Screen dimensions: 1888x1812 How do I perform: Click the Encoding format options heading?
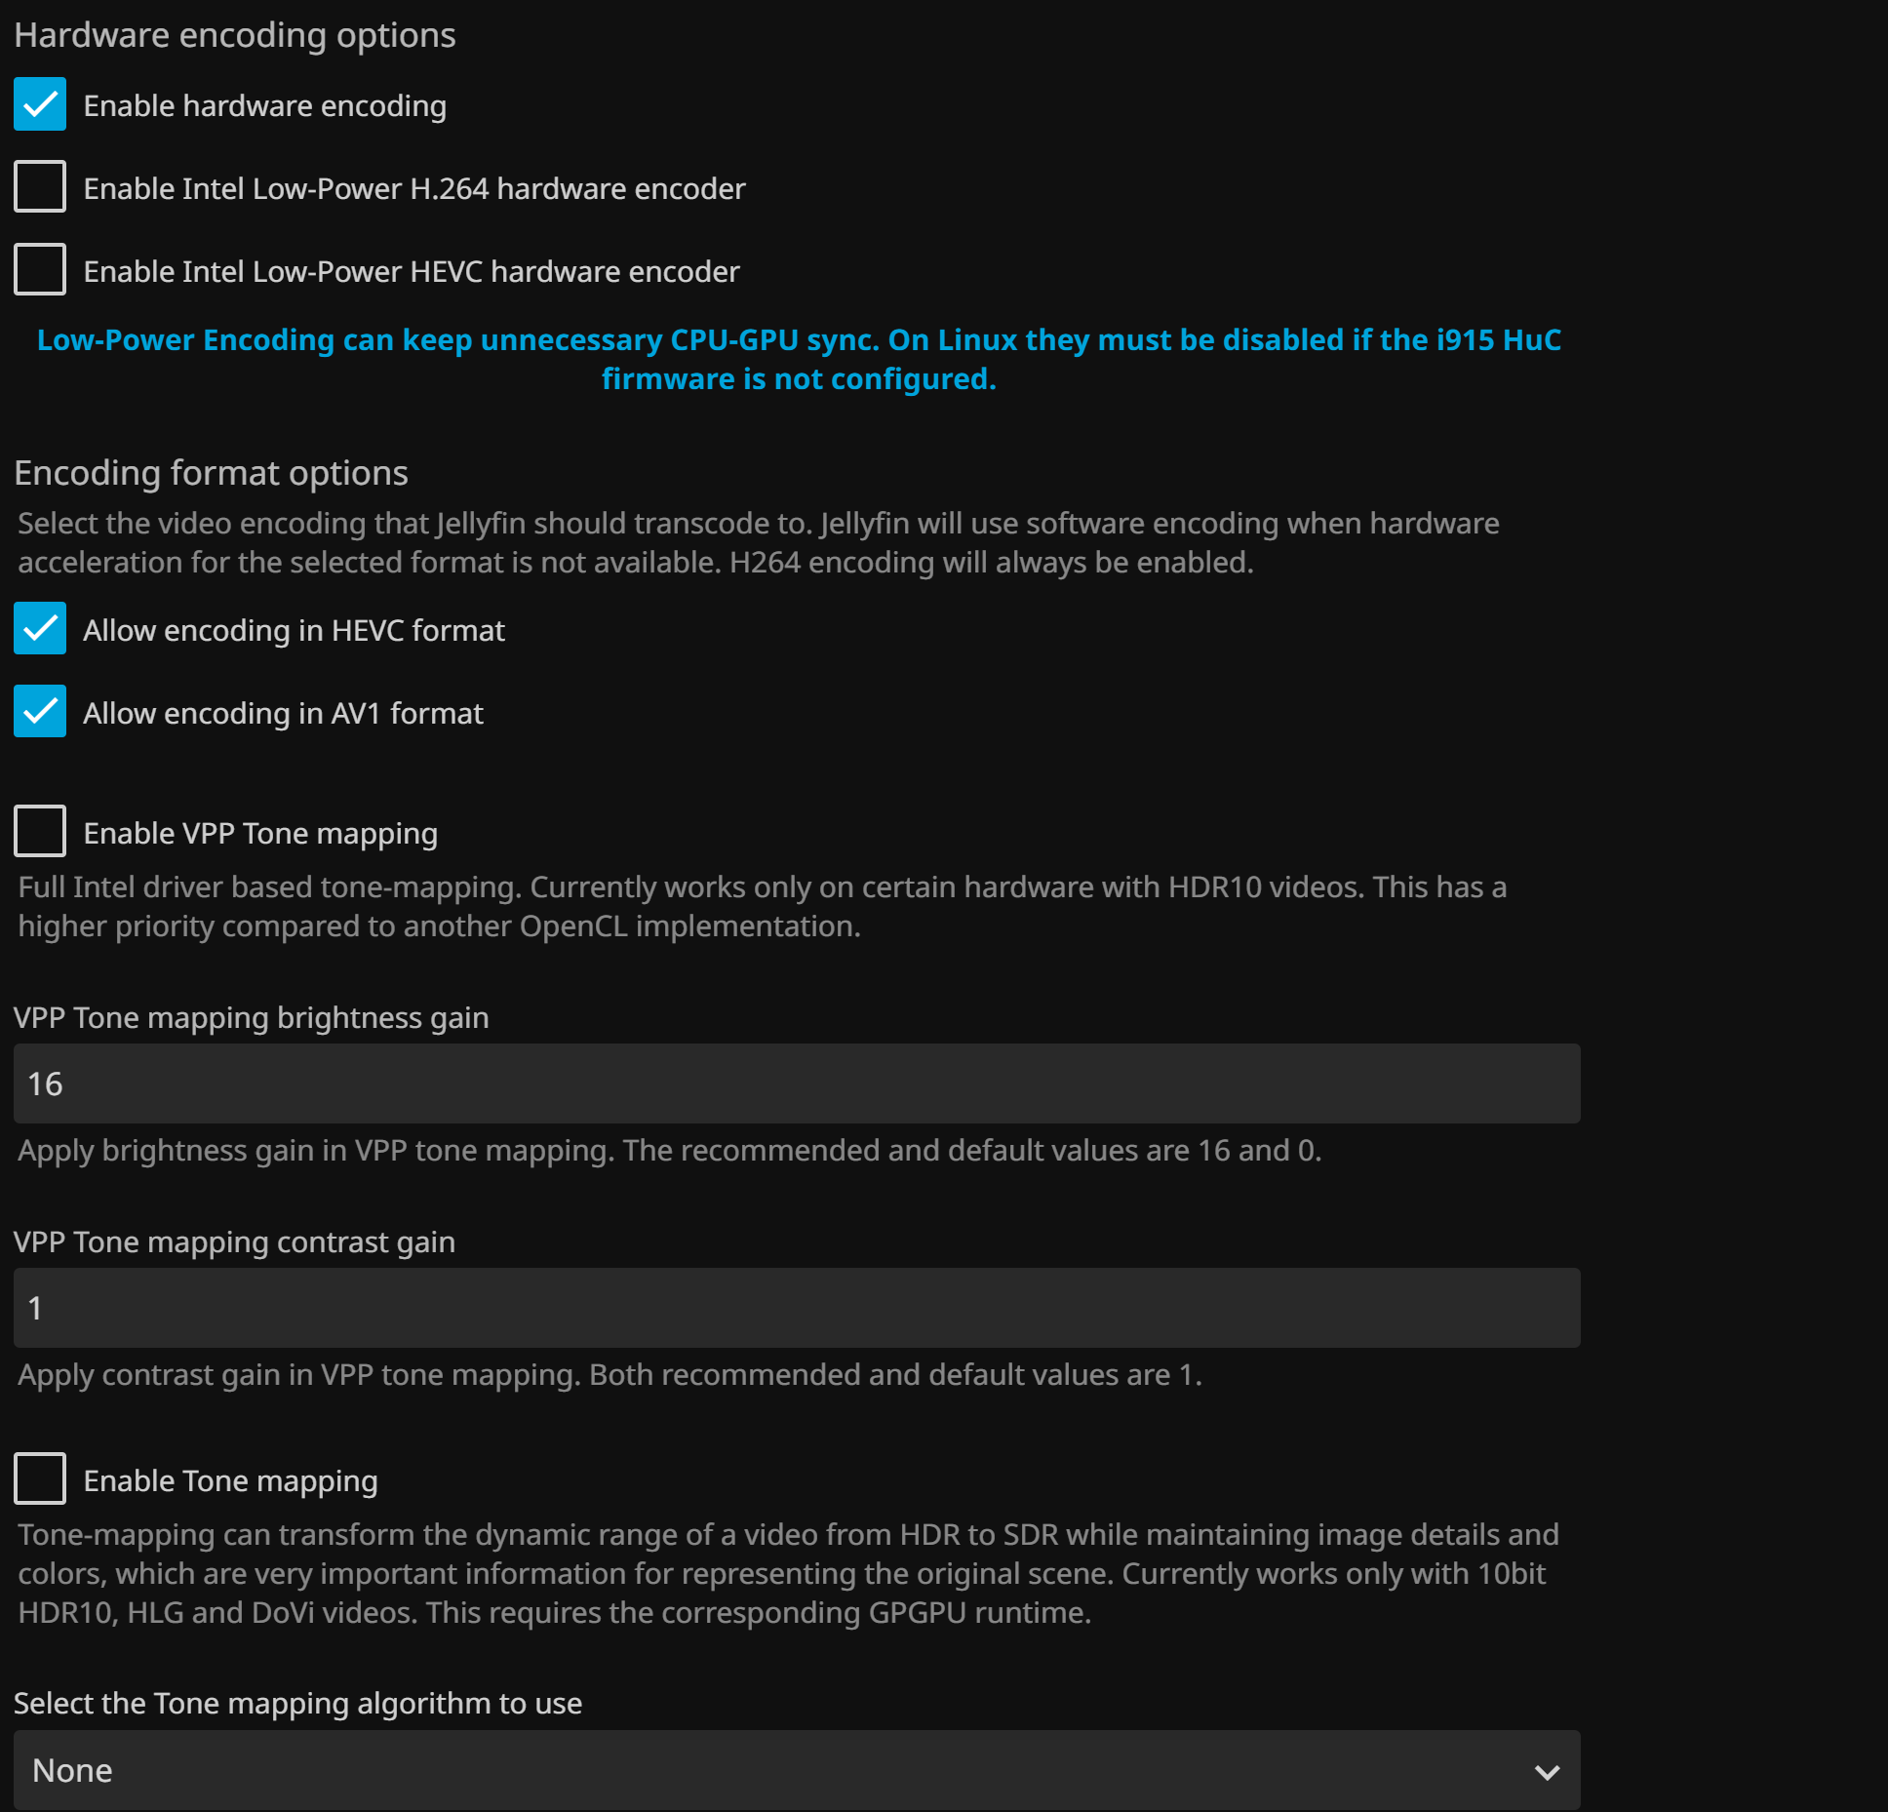[x=211, y=473]
